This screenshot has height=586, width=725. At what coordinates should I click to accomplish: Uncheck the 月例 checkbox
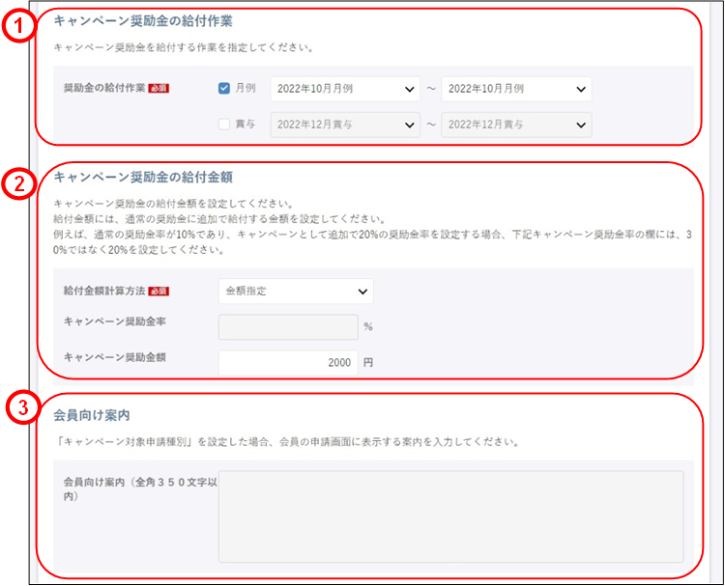[224, 89]
